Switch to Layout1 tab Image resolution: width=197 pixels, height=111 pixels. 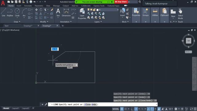[15, 108]
